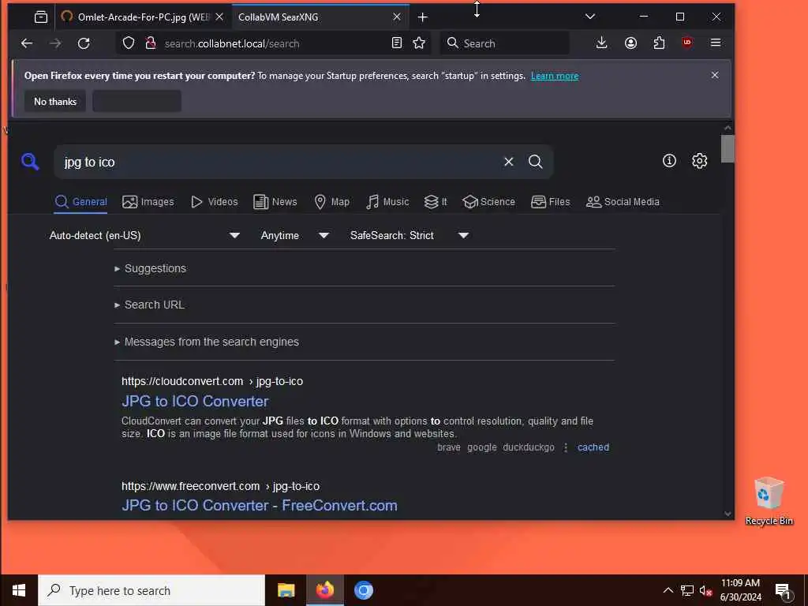Open SearXNG about info icon
Viewport: 808px width, 606px height.
coord(669,161)
